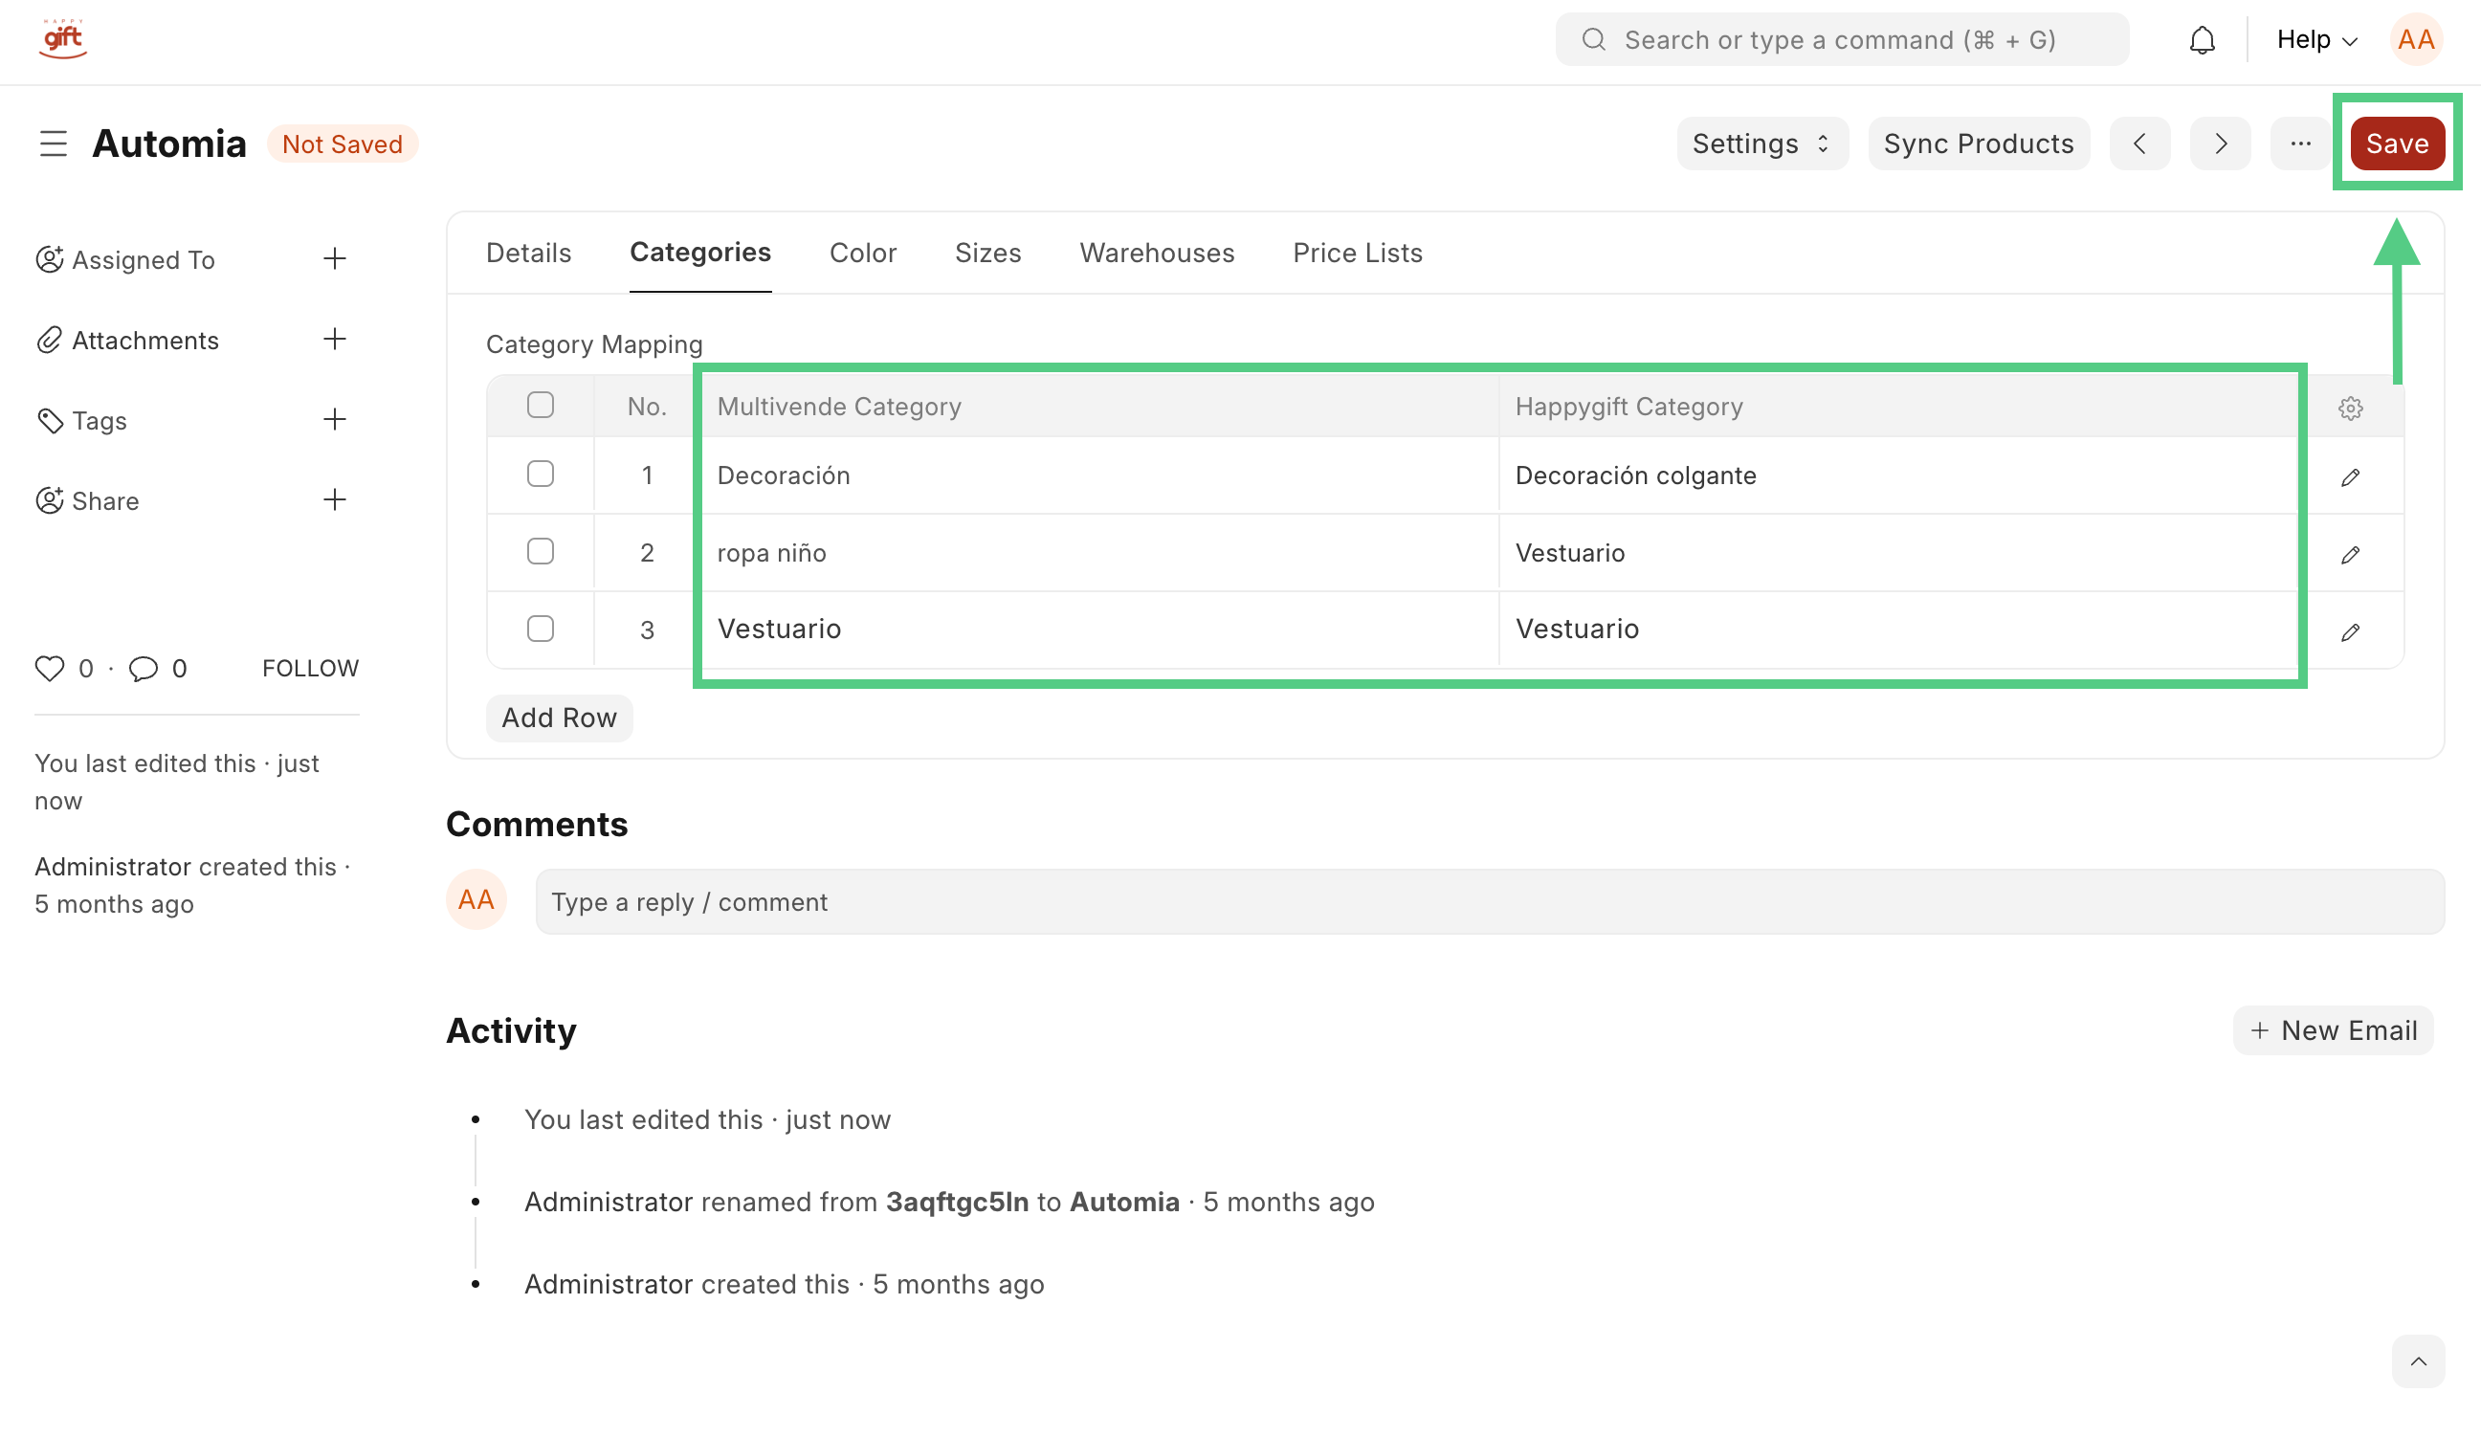Add an assignee with the plus icon

click(335, 259)
